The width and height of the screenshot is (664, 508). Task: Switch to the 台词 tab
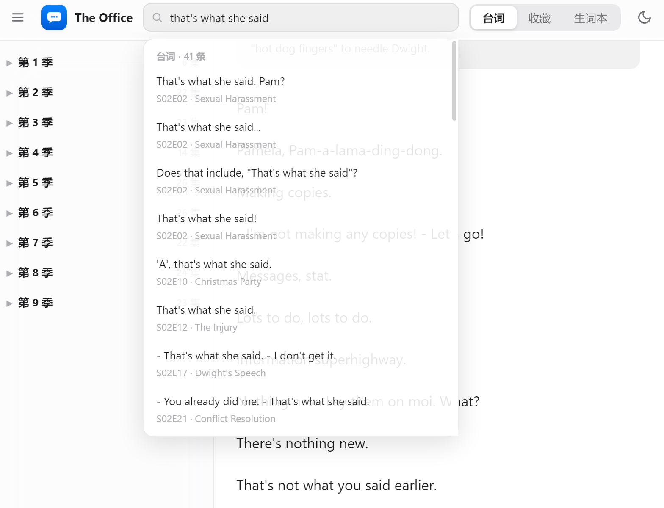pyautogui.click(x=494, y=18)
